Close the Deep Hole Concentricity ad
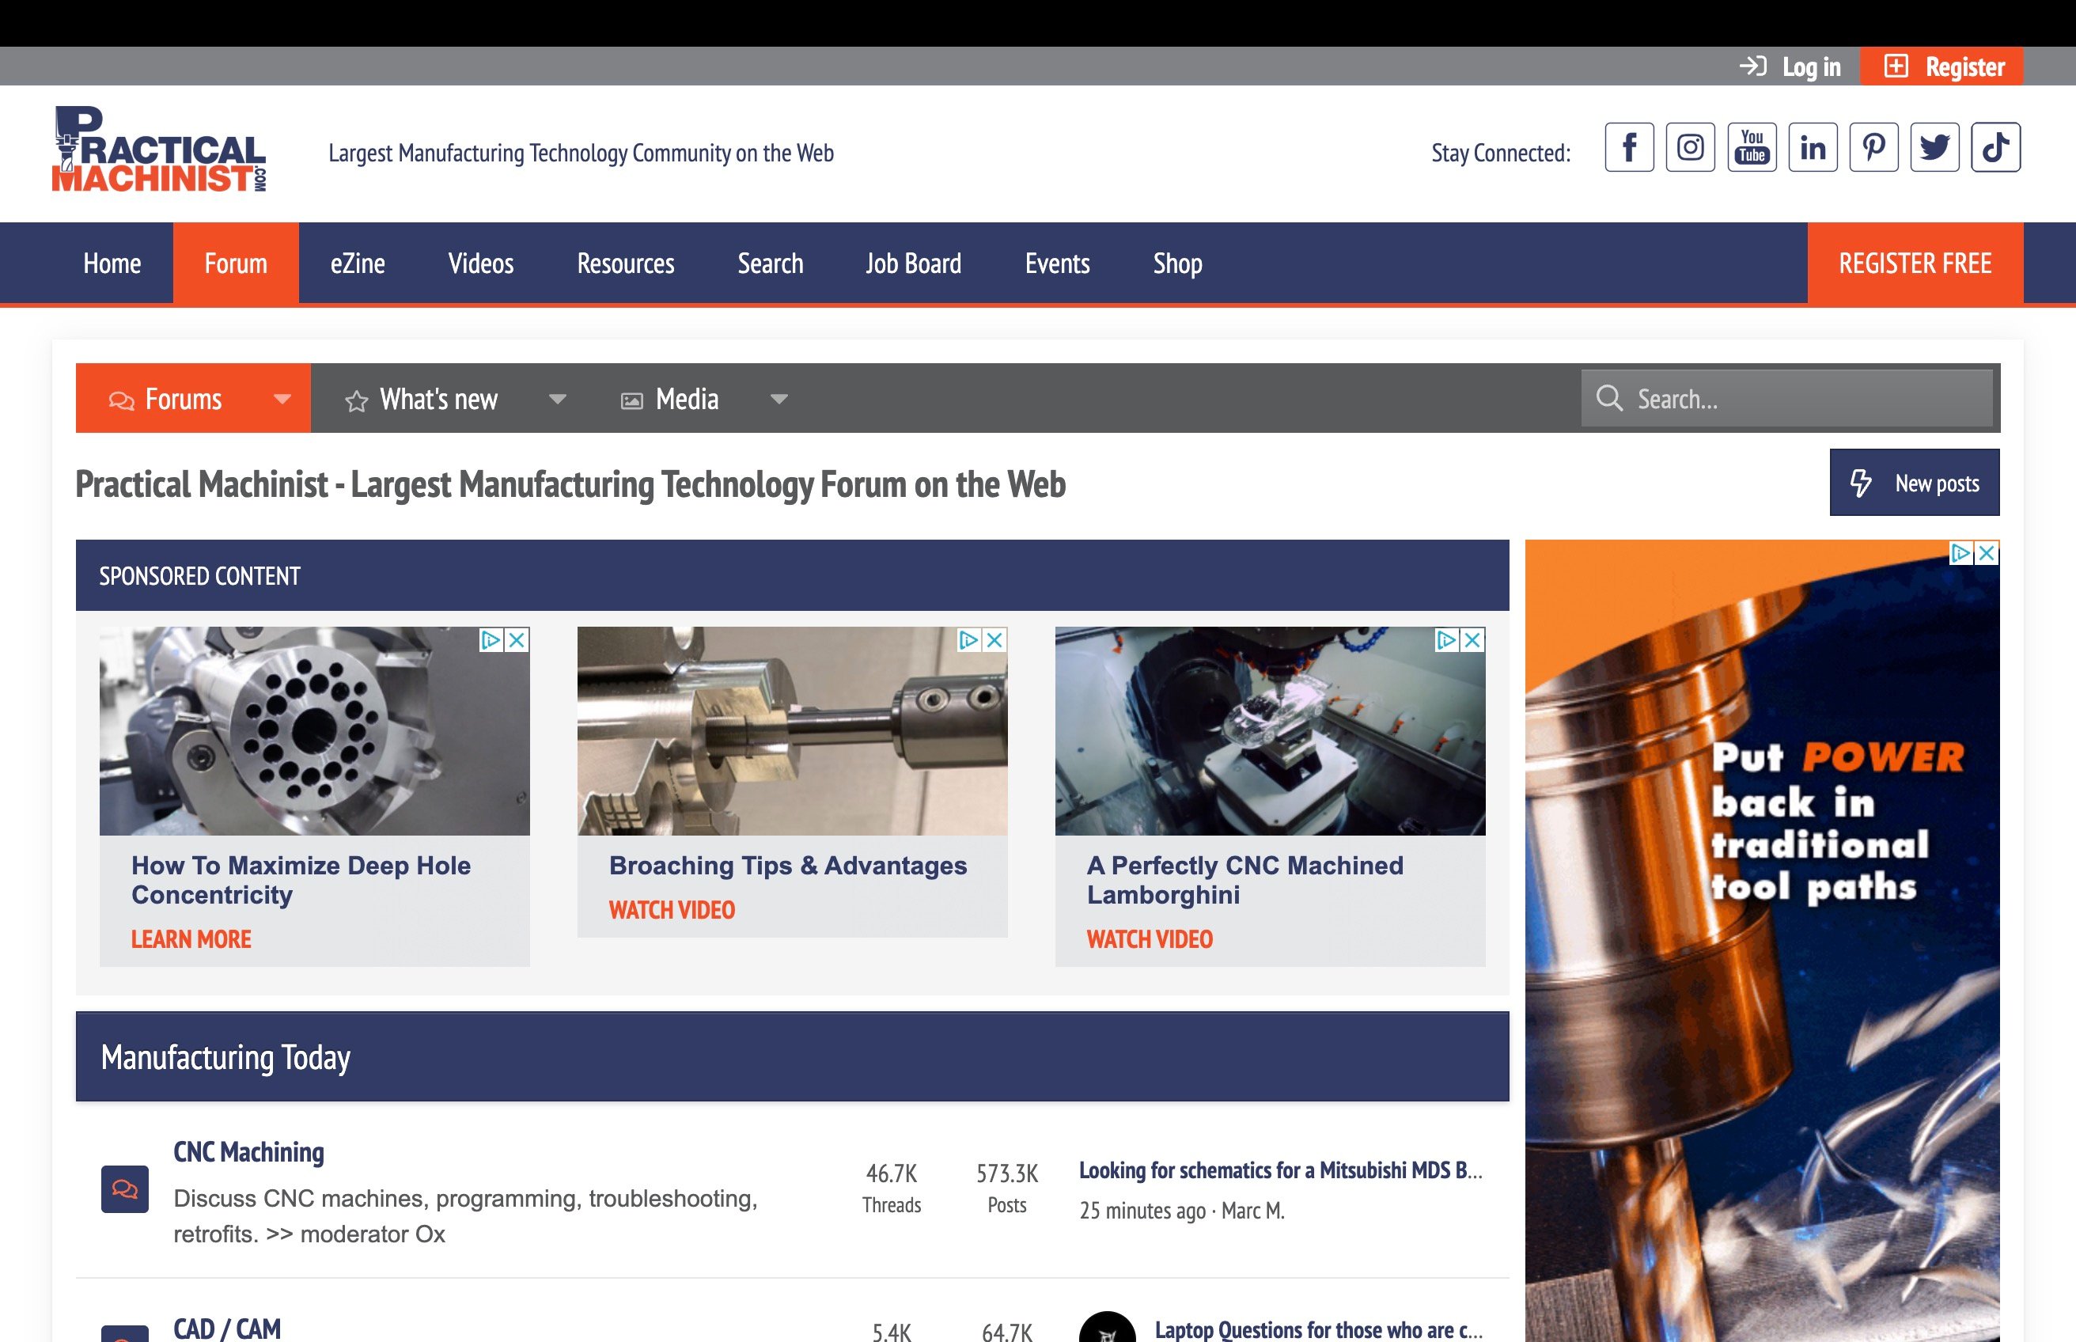 tap(517, 640)
